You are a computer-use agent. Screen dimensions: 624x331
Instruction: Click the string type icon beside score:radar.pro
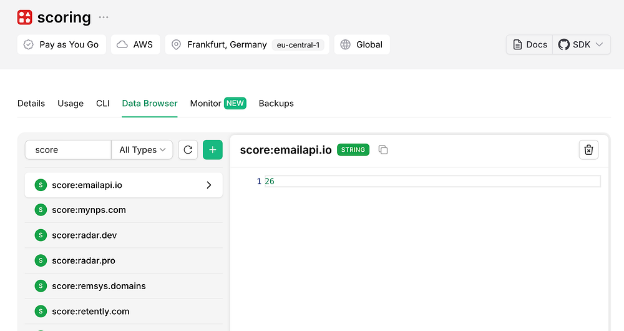pyautogui.click(x=41, y=260)
